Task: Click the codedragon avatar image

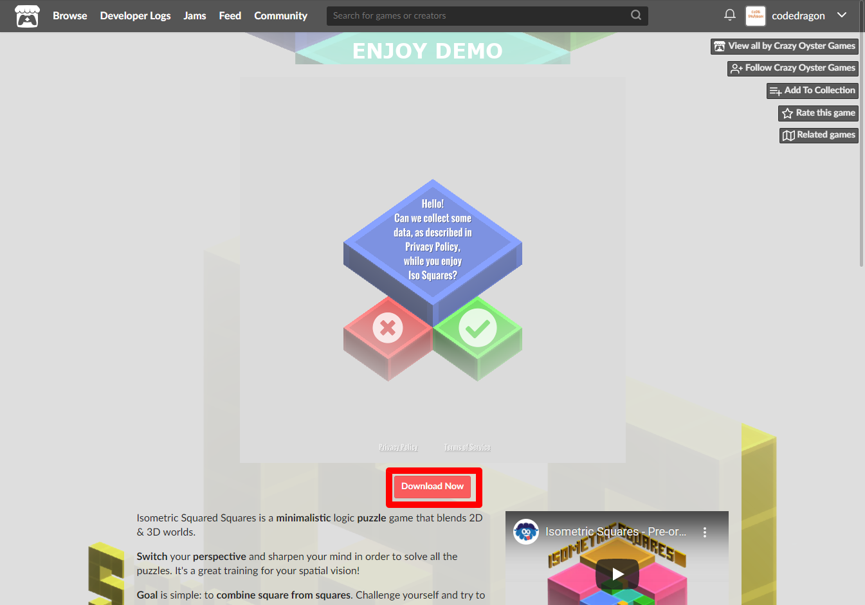Action: [756, 16]
